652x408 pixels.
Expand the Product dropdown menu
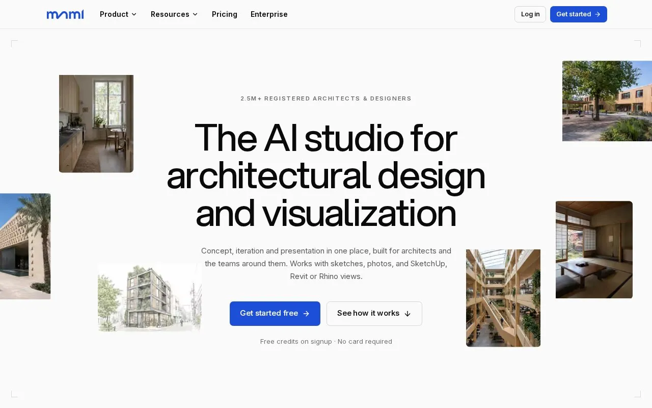point(118,14)
